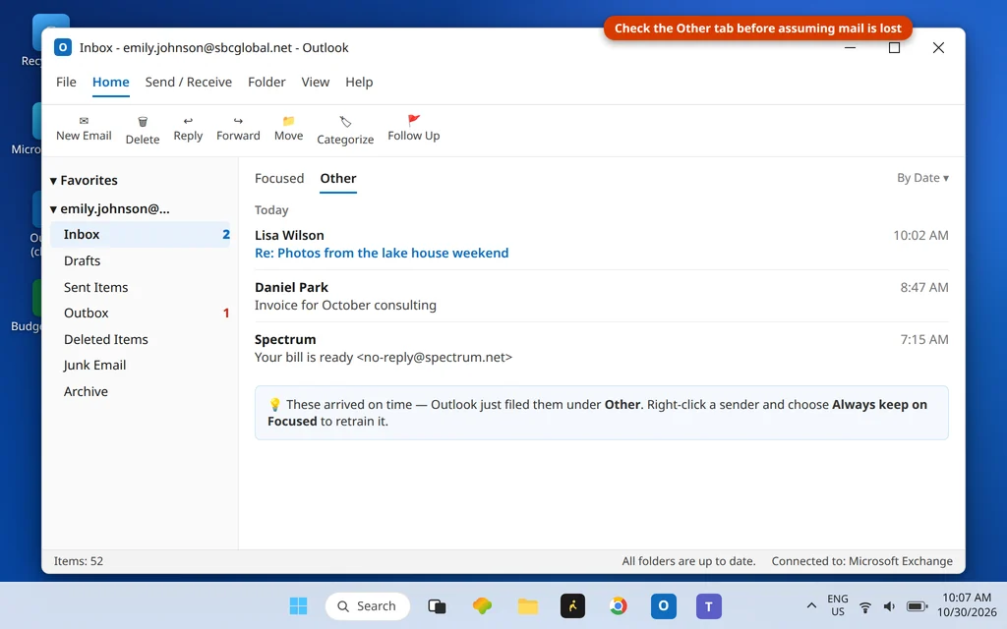1007x629 pixels.
Task: Click the Reply arrow icon
Action: pos(188,121)
